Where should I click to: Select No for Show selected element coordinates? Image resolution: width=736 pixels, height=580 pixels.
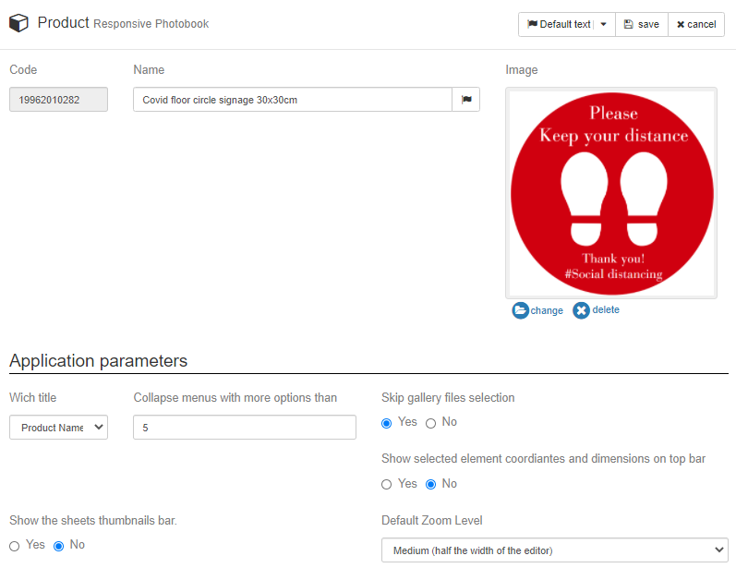click(430, 484)
